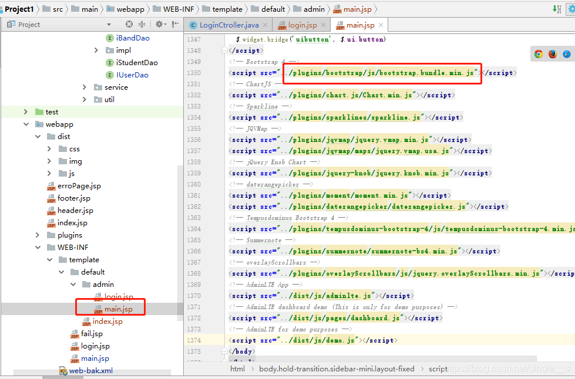Click line number 1350 in gutter

(x=194, y=73)
